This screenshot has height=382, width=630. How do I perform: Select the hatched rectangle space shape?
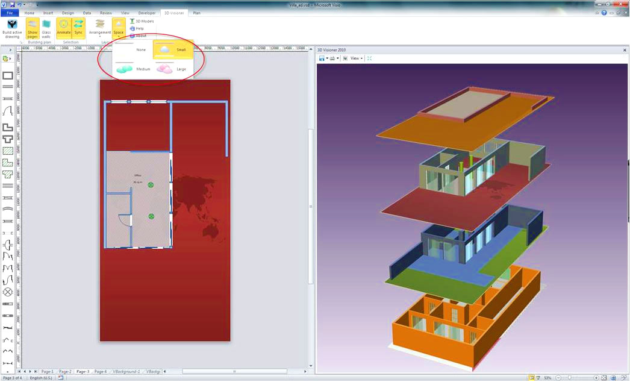(8, 151)
